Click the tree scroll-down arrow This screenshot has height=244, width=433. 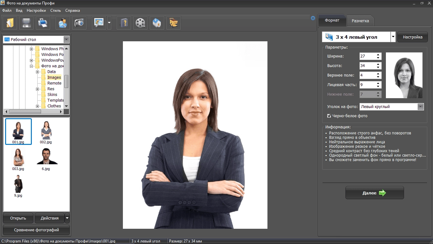click(x=67, y=106)
